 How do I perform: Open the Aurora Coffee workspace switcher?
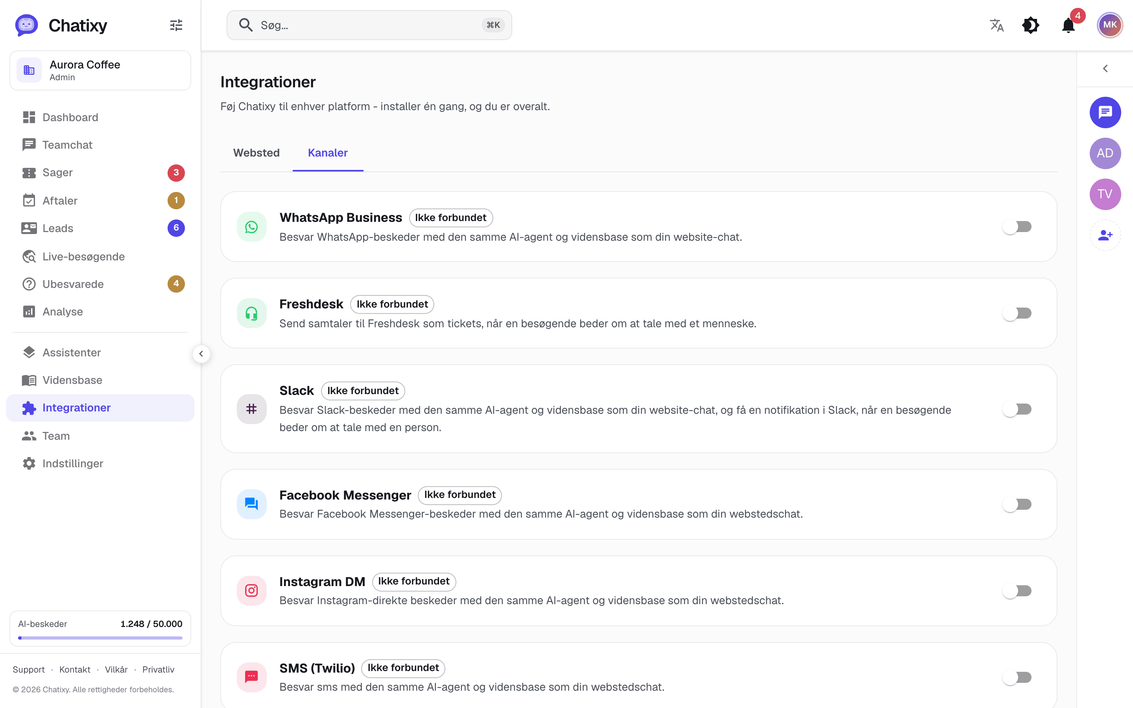pyautogui.click(x=100, y=70)
